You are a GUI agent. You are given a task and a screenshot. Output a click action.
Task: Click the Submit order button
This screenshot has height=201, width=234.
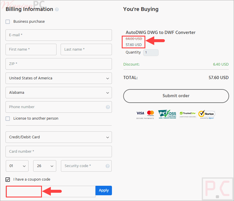click(176, 96)
